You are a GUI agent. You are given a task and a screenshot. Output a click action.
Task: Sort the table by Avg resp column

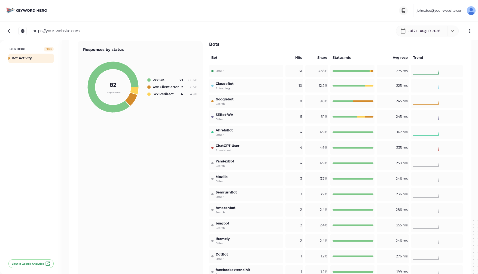(x=400, y=58)
